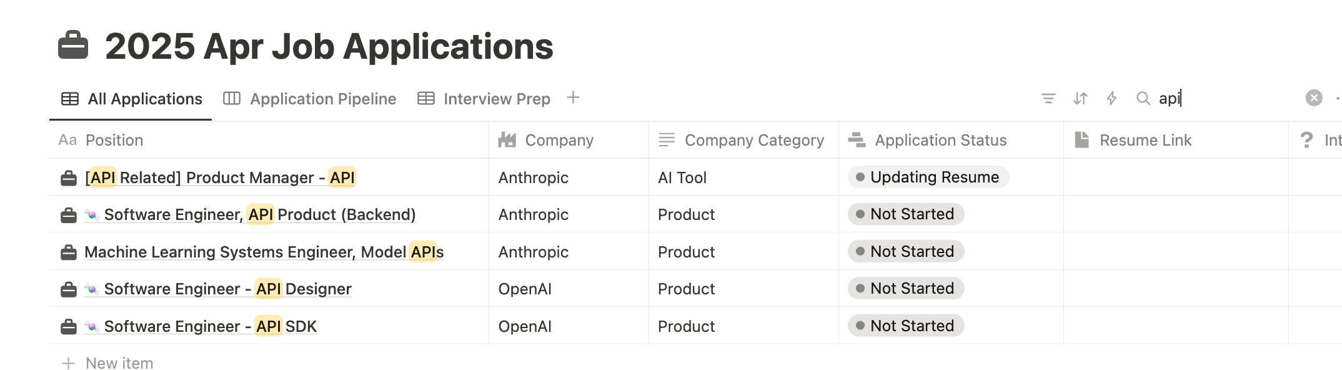The height and width of the screenshot is (370, 1342).
Task: Open the sort options icon
Action: pos(1080,99)
